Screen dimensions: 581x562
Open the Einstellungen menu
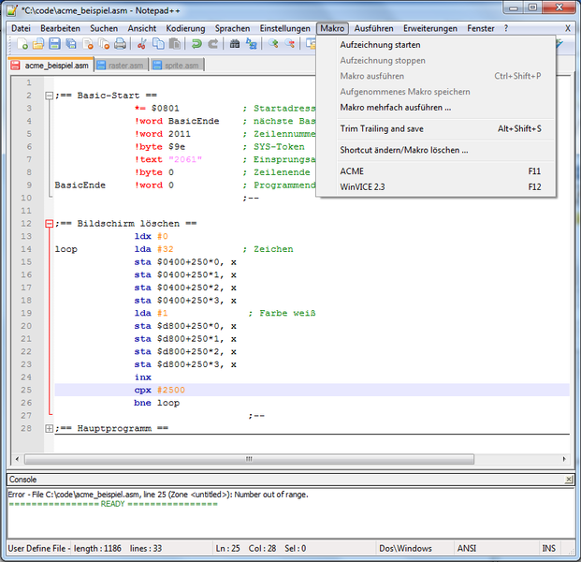(285, 28)
